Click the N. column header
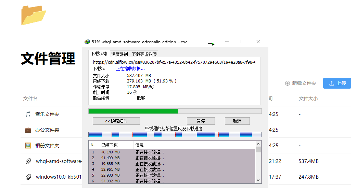This screenshot has width=357, height=196. pos(93,145)
